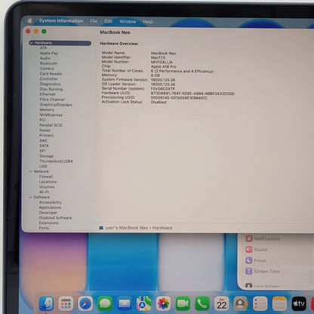The image size is (314, 314).
Task: Open Maps app in Dock
Action: pos(144,303)
